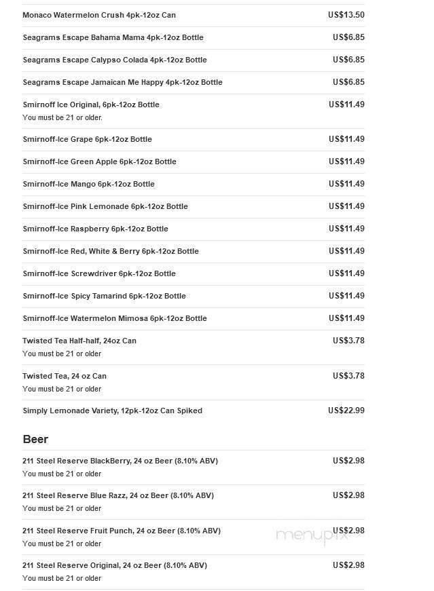Select Seagrams Escape Bahama Mama 4pk bottle
The image size is (434, 591).
pos(113,37)
